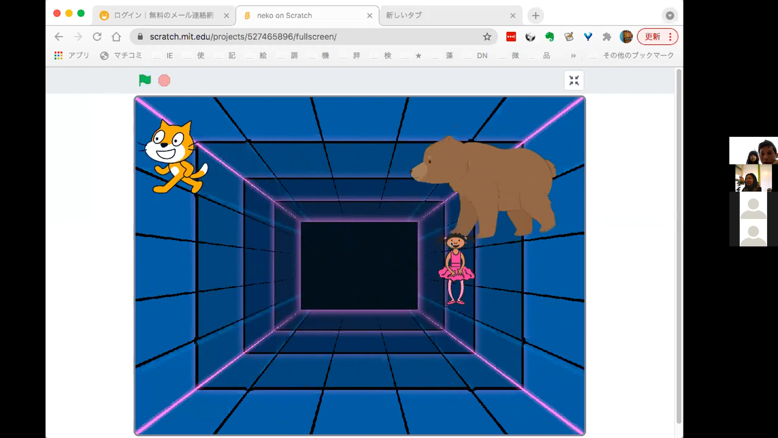Click the green flag to start project

coord(145,80)
